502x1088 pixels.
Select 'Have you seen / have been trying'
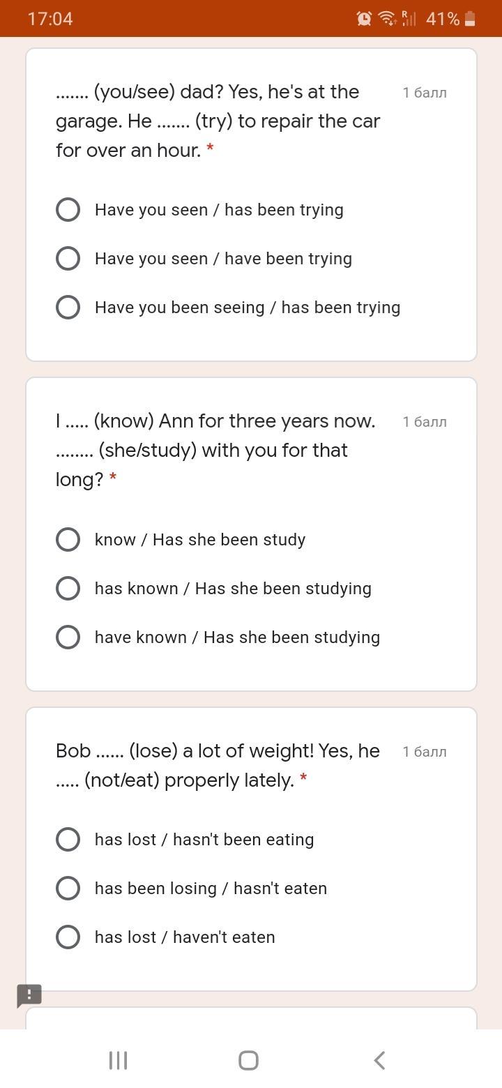click(68, 259)
